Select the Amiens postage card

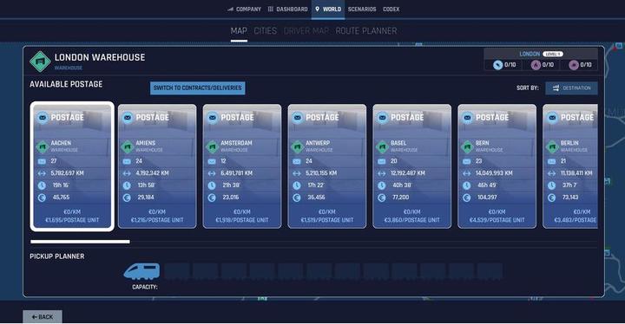click(157, 166)
